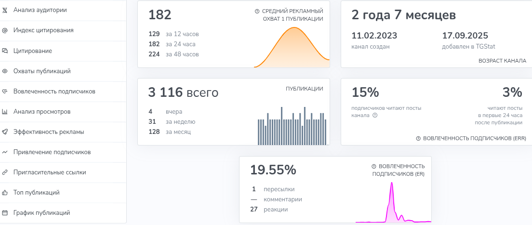Click the orange ad reach curve chart

(292, 47)
